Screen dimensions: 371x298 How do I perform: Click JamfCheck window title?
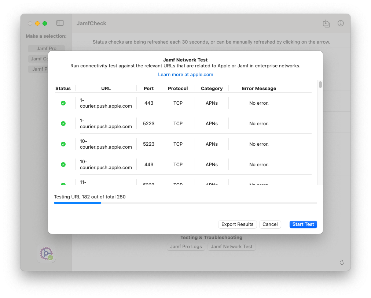(x=91, y=23)
